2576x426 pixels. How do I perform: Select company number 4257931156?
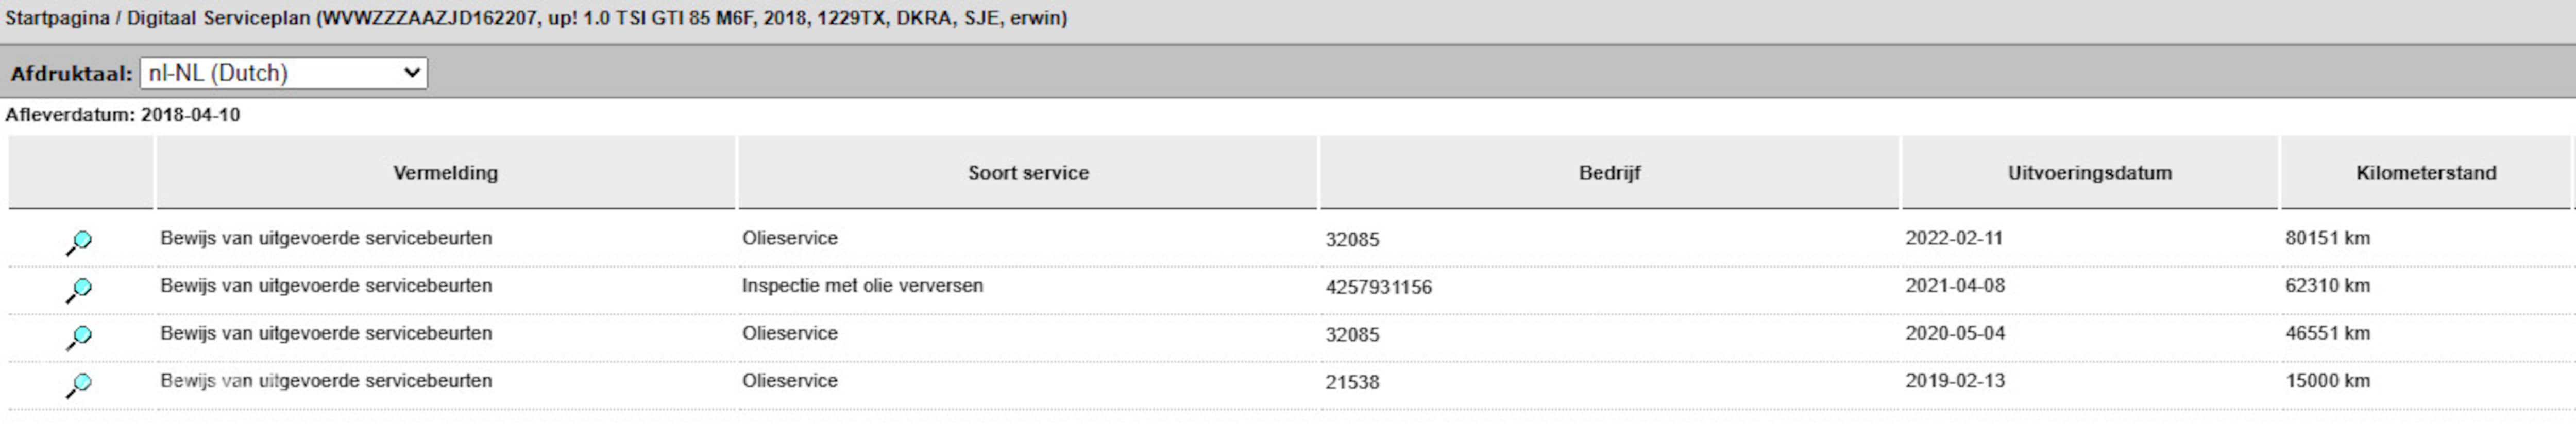(1378, 287)
